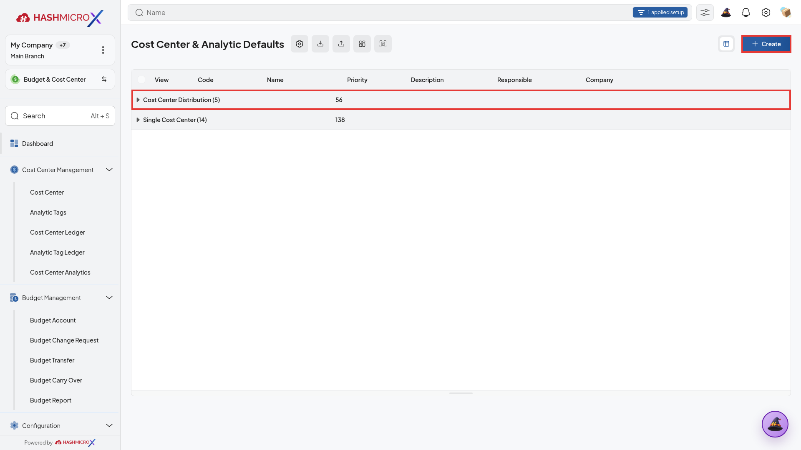Viewport: 801px width, 450px height.
Task: Open floating wizard assistant button
Action: coord(775,424)
